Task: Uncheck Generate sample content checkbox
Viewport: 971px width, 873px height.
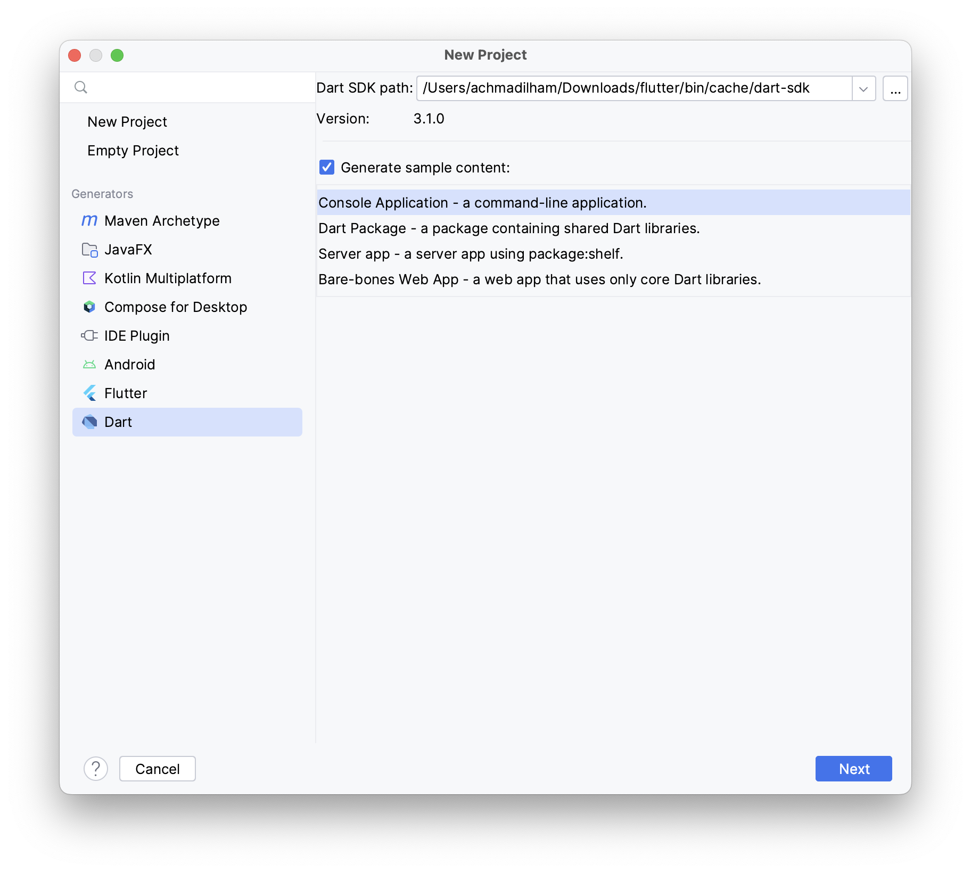Action: 327,167
